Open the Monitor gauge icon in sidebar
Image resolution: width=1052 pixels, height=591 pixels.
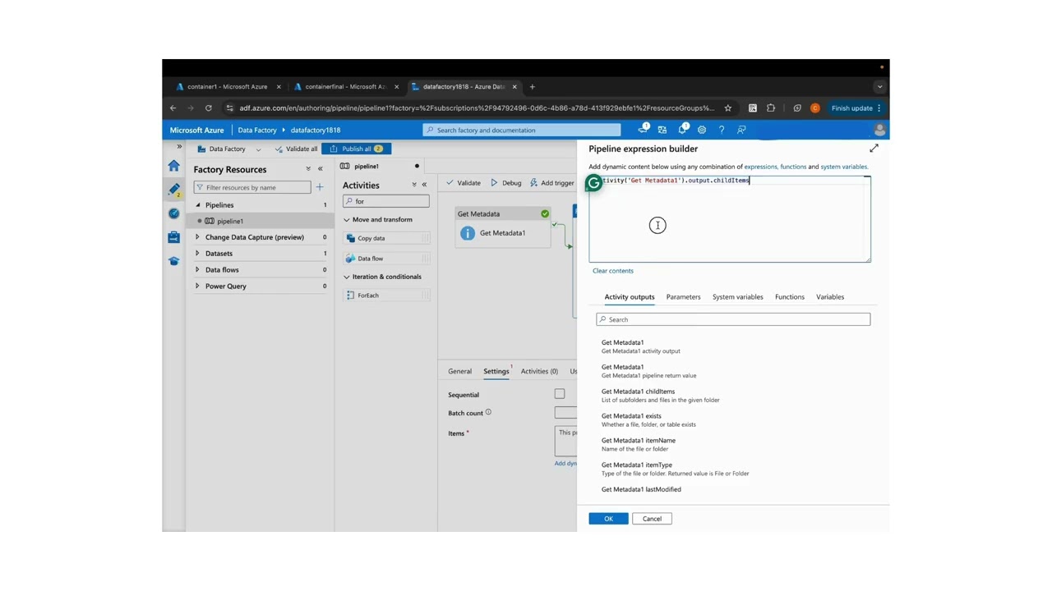pos(174,213)
